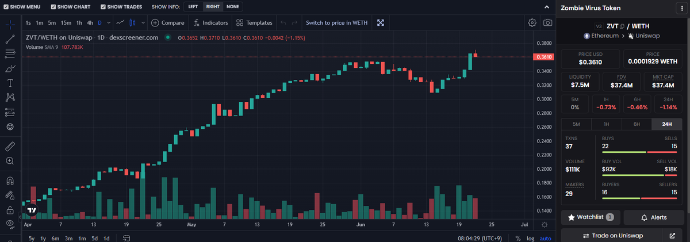Enter fullscreen chart mode

(x=380, y=22)
